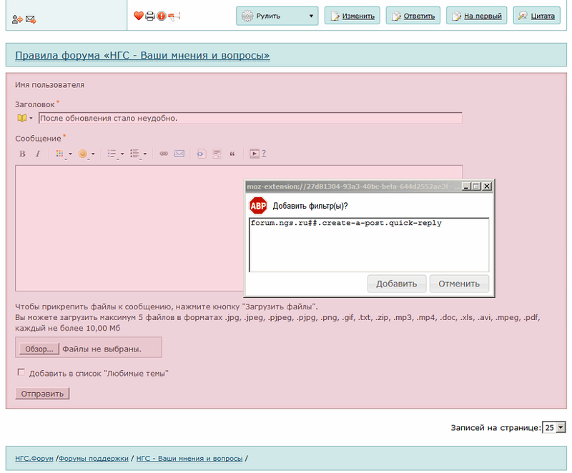572x473 pixels.
Task: Click the Файлы не выбраны. text
Action: (102, 349)
